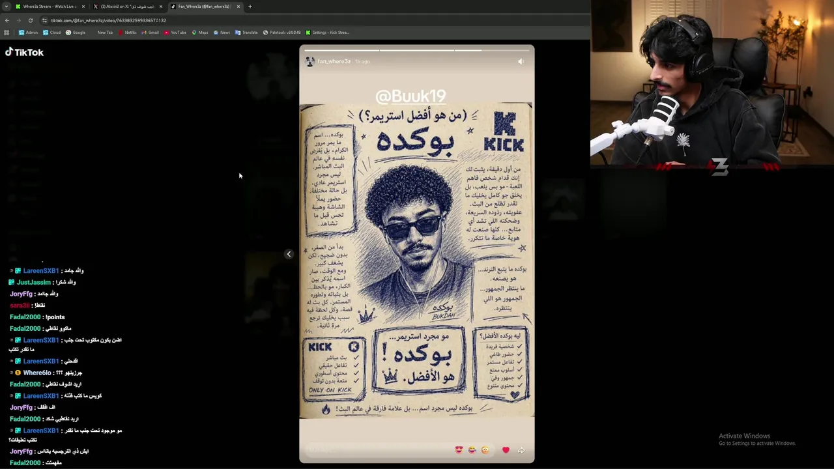Share the story with arrow icon
The height and width of the screenshot is (469, 834).
coord(521,450)
